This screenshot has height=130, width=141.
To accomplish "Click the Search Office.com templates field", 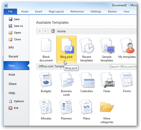I will click(123, 67).
